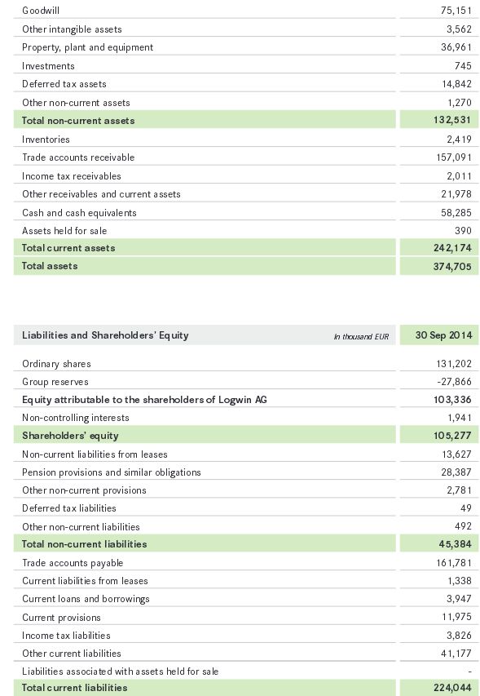480x696 pixels.
Task: Select Cash and cash equivalents value 58,285
Action: coord(456,213)
